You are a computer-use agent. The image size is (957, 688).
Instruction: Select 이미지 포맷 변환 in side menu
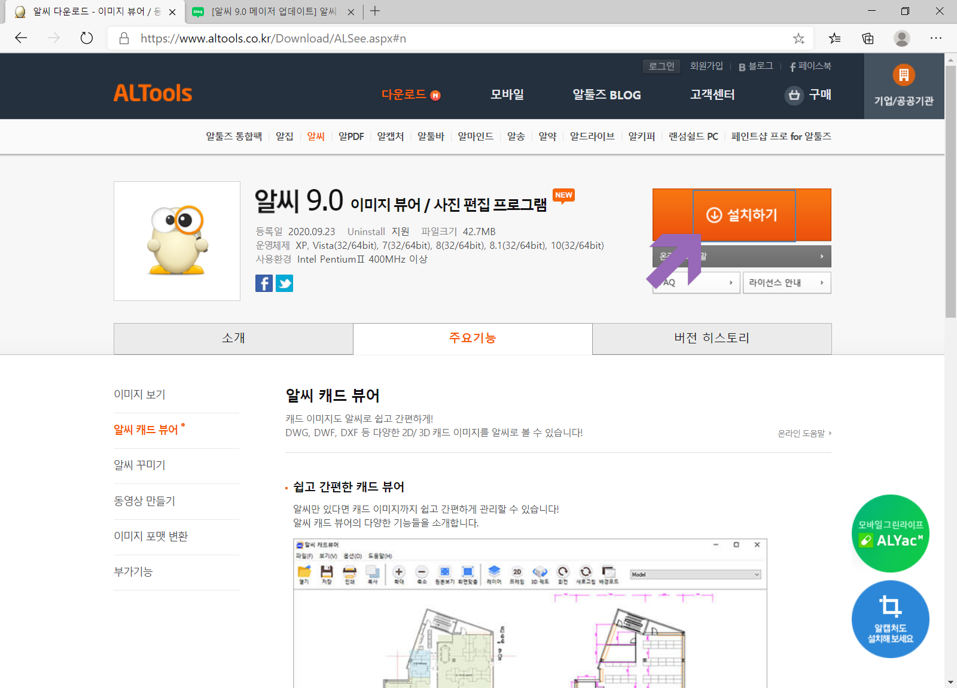151,536
